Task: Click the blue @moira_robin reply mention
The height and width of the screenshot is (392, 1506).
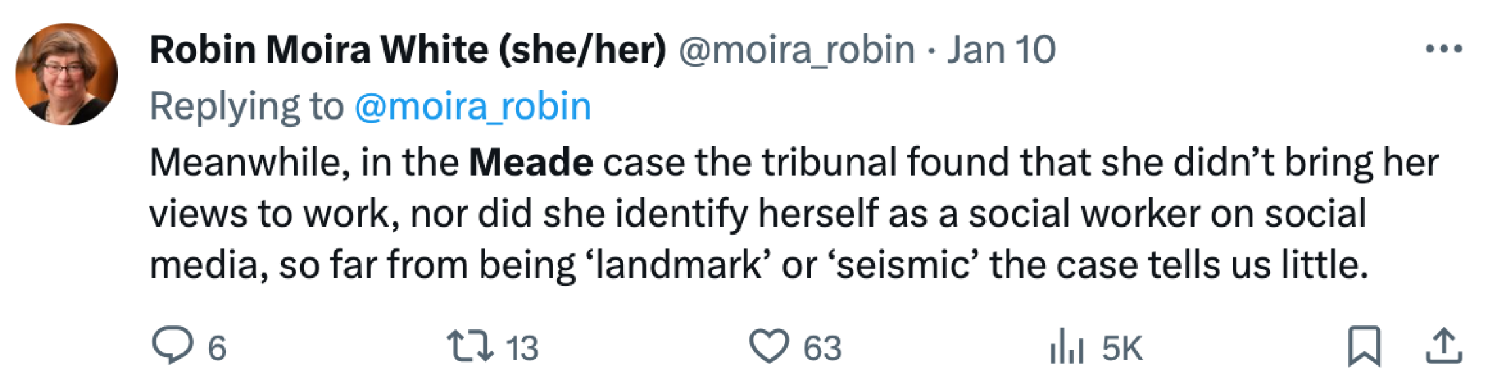Action: [x=473, y=106]
